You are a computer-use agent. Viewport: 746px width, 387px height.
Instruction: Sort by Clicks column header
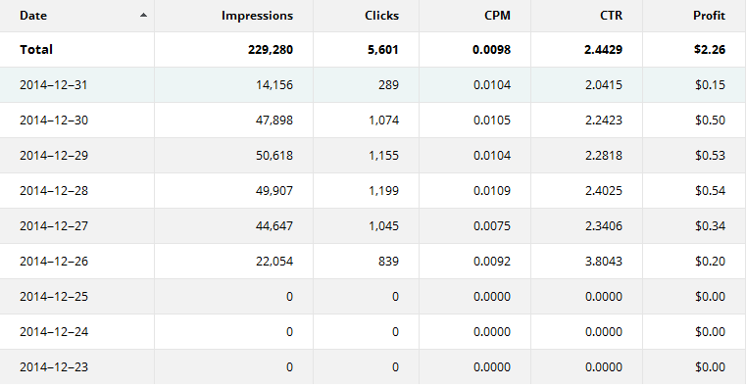(x=381, y=16)
